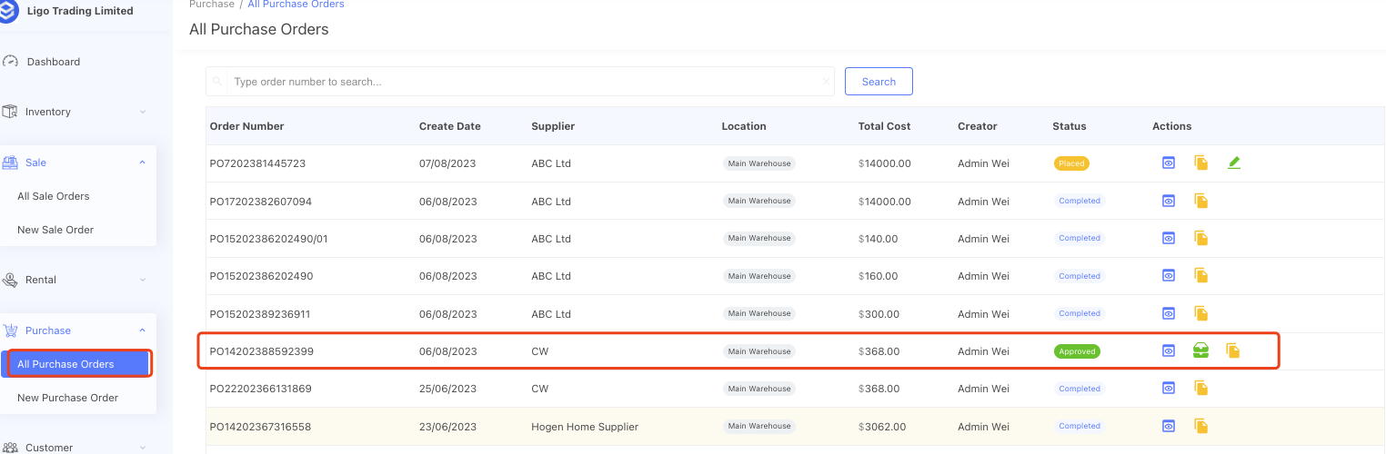Click the copy icon for PO14202388592399
Image resolution: width=1386 pixels, height=454 pixels.
click(1233, 350)
